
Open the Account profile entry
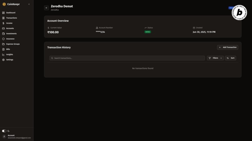[x=17, y=137]
